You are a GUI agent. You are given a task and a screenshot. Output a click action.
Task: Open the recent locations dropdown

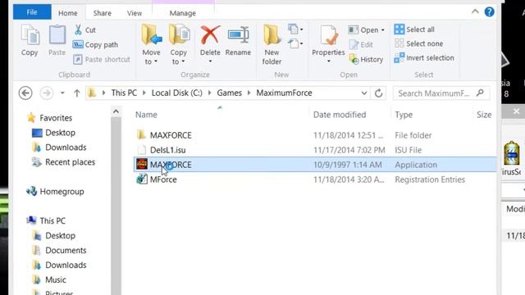[62, 93]
